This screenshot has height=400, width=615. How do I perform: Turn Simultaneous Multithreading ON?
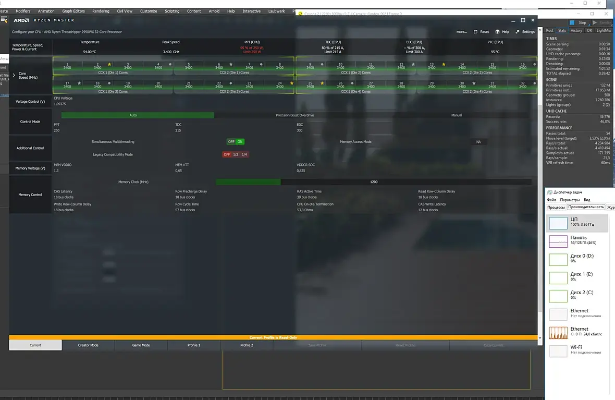(x=240, y=142)
